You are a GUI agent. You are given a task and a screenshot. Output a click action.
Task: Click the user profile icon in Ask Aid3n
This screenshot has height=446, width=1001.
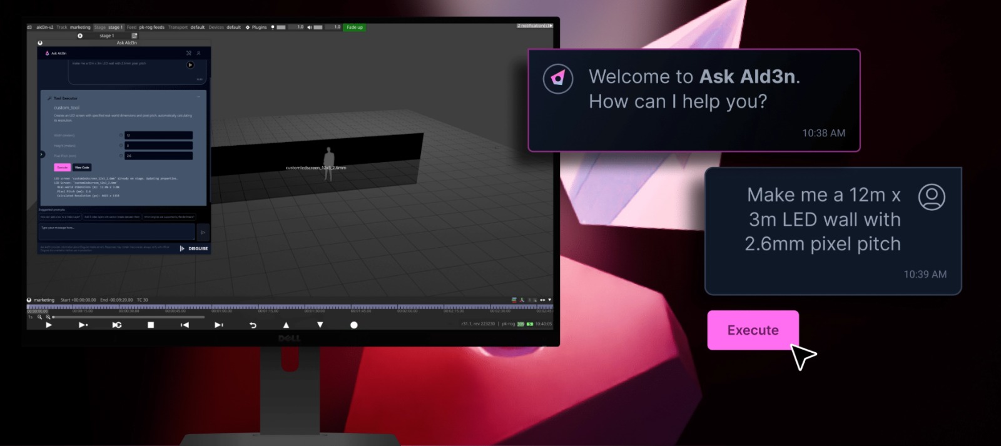click(x=199, y=53)
